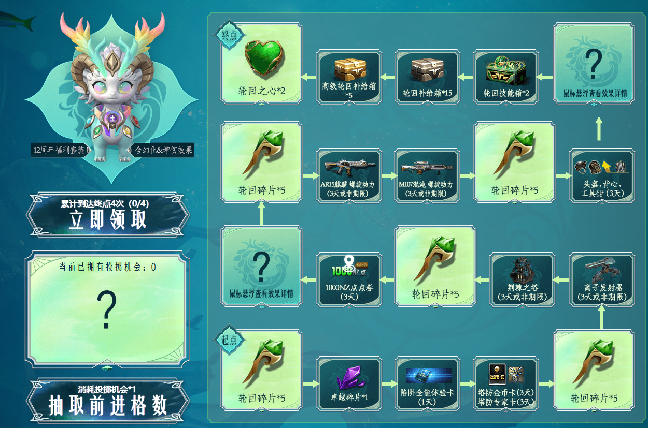Select the 塔防金币卡 and 专家卡 tile

tap(506, 382)
